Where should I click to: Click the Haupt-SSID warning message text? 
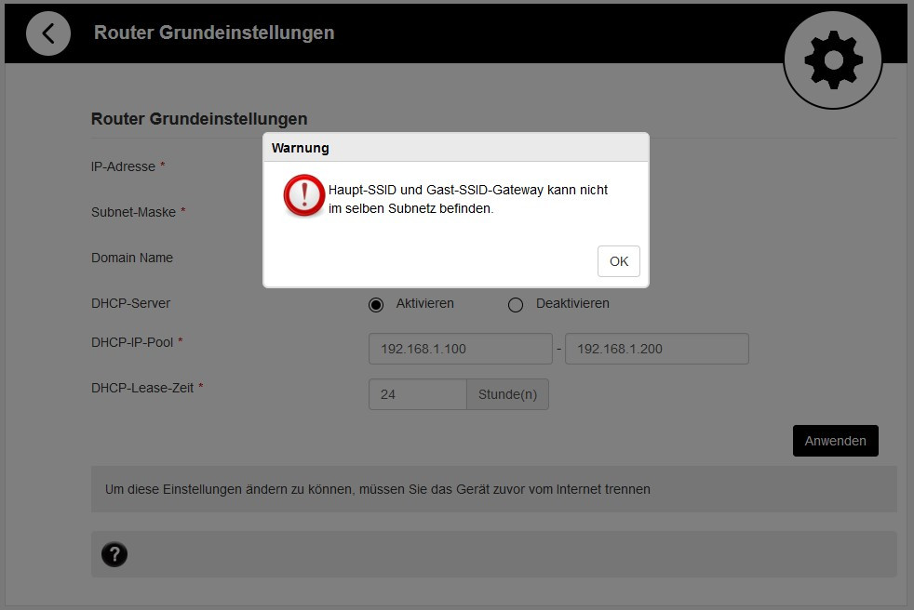click(467, 199)
